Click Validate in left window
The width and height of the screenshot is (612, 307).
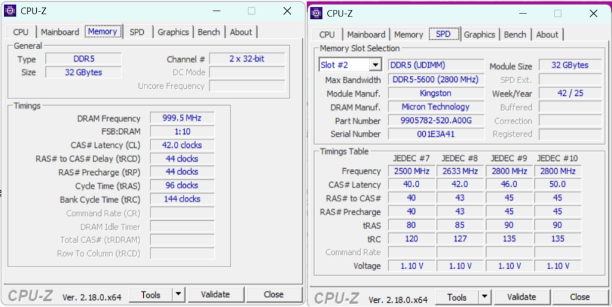(215, 295)
